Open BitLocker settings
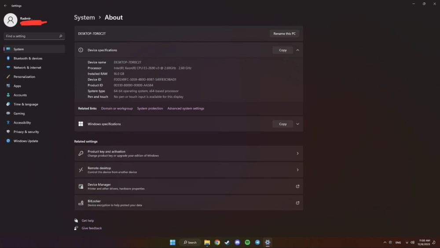Viewport: 440px width, 248px height. pos(189,203)
